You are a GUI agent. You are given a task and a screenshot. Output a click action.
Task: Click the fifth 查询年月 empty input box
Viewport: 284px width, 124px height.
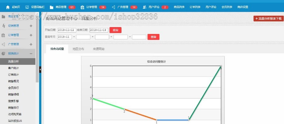139,37
